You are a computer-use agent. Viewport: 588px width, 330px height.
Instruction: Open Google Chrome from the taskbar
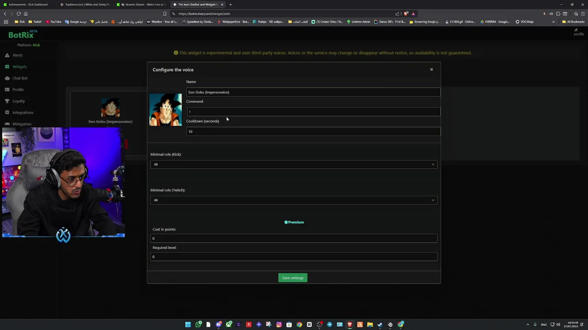(x=299, y=324)
